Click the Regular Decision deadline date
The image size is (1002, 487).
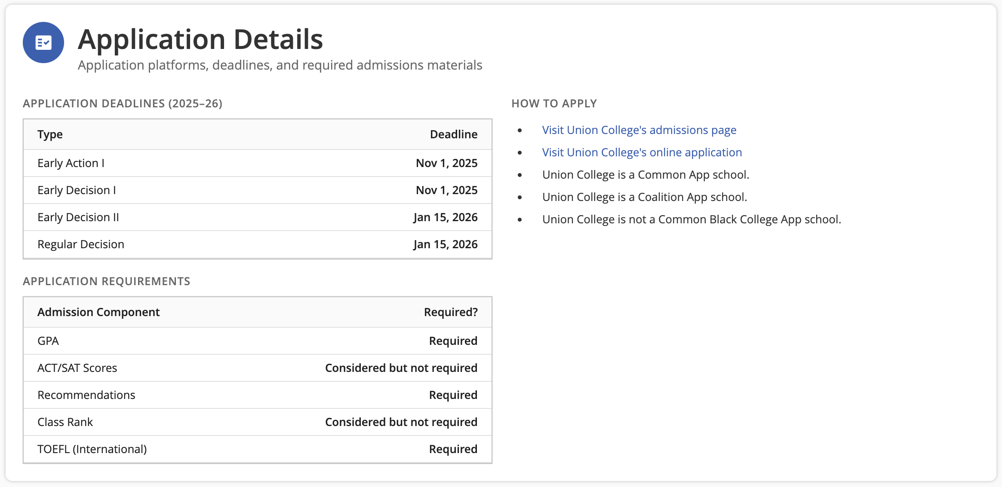coord(446,244)
